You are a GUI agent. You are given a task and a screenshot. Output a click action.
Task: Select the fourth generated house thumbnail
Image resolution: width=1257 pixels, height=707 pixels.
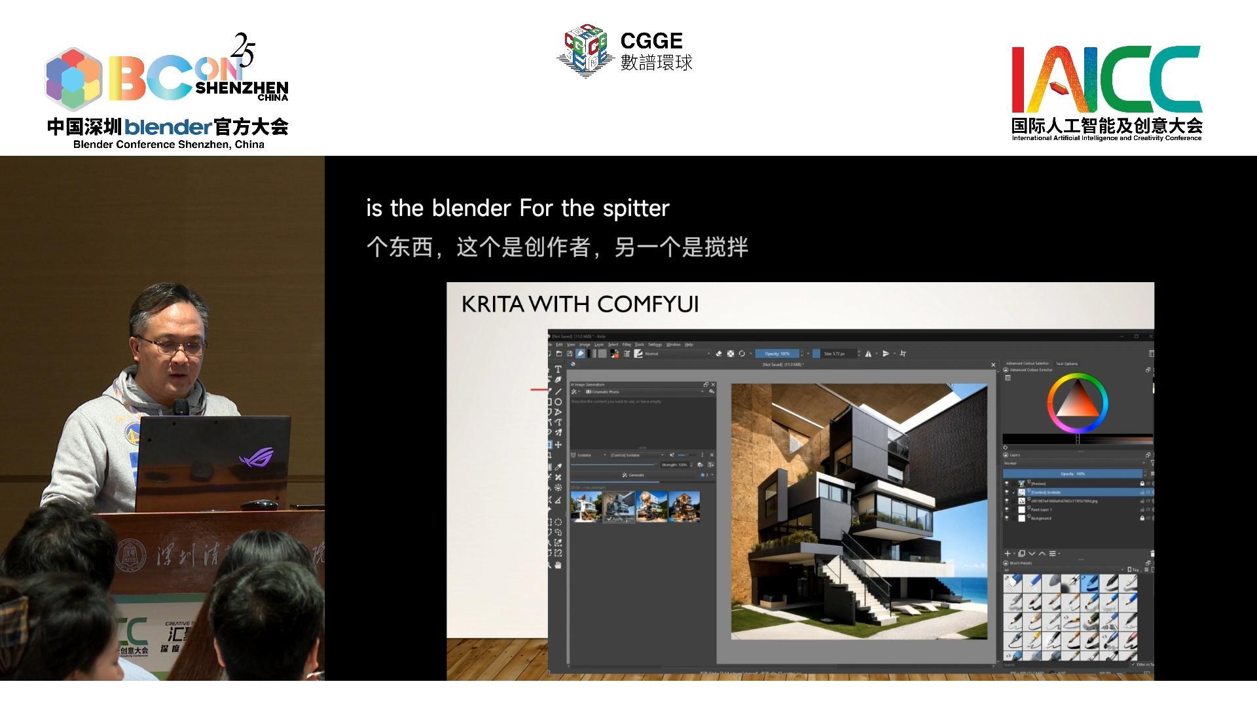point(684,507)
